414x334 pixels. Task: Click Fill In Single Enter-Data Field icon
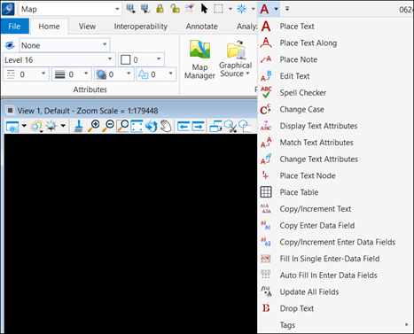(266, 259)
